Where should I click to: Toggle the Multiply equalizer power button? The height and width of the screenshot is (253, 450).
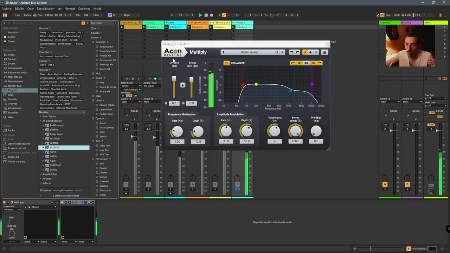tap(226, 63)
